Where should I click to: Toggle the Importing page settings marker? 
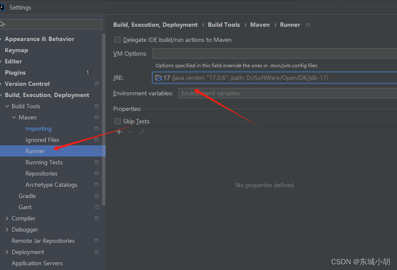coord(96,129)
